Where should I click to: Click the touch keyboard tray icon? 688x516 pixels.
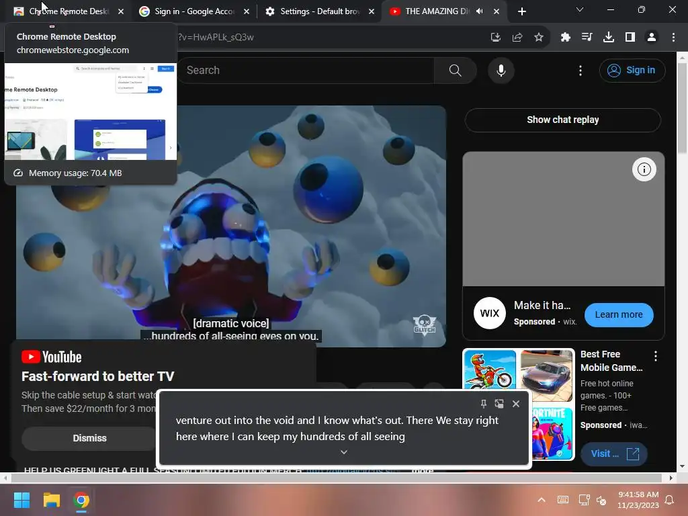click(563, 500)
